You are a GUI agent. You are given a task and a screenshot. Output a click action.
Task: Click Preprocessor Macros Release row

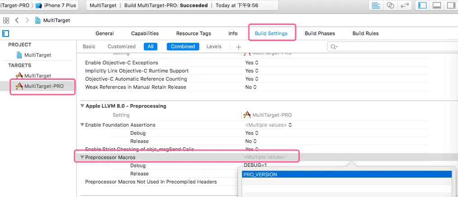tap(139, 174)
